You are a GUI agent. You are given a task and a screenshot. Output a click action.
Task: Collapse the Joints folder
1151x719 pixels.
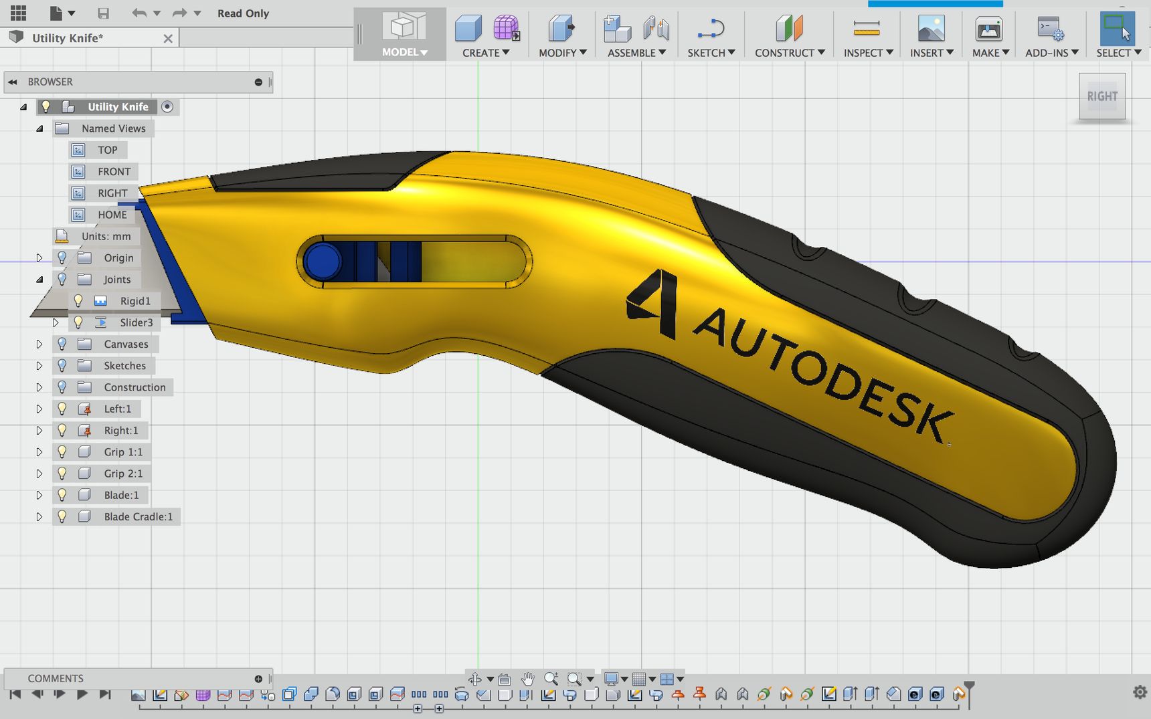click(39, 280)
